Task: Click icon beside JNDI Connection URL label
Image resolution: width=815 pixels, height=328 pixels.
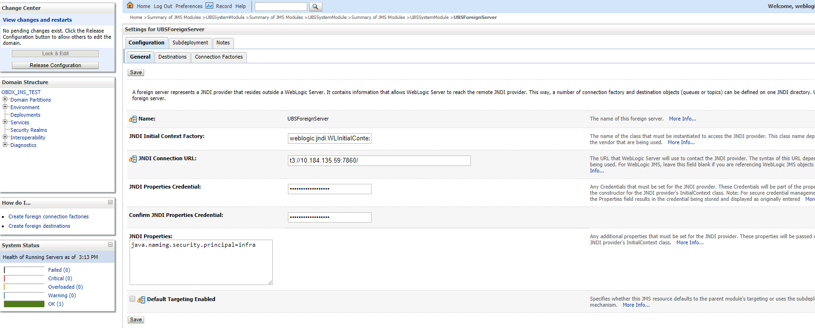Action: 133,159
